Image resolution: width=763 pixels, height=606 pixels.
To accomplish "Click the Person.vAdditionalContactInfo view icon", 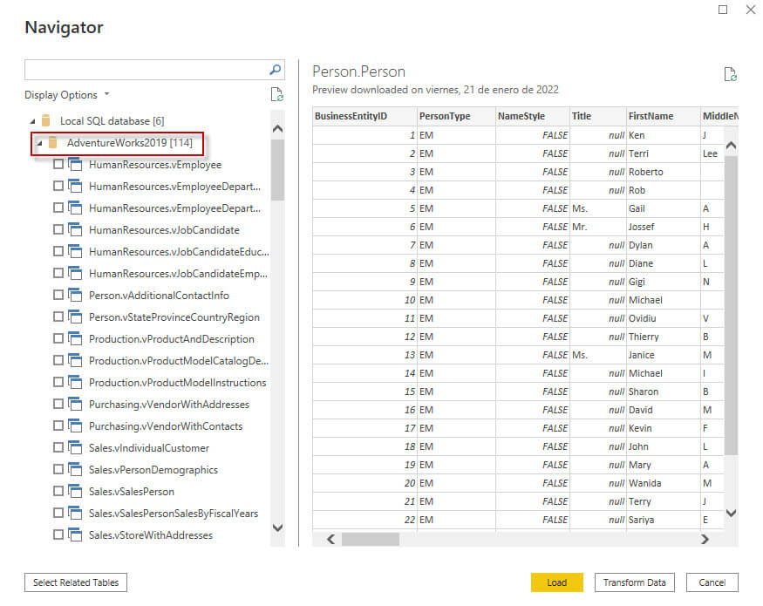I will tap(75, 296).
